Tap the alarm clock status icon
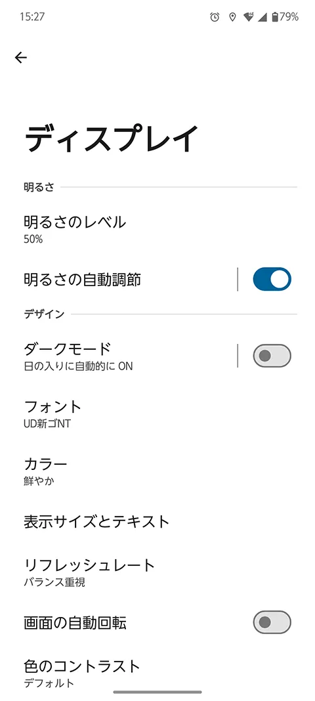The width and height of the screenshot is (315, 701). click(x=215, y=18)
